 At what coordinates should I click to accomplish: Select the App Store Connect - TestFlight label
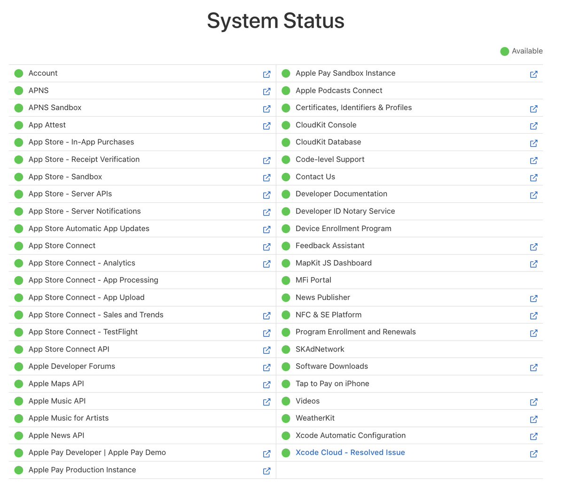point(83,332)
